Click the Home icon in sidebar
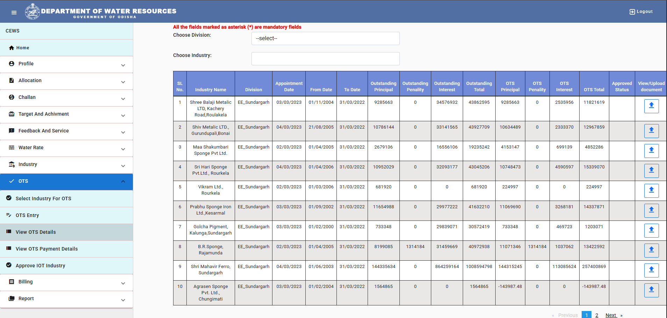667x318 pixels. pyautogui.click(x=12, y=48)
